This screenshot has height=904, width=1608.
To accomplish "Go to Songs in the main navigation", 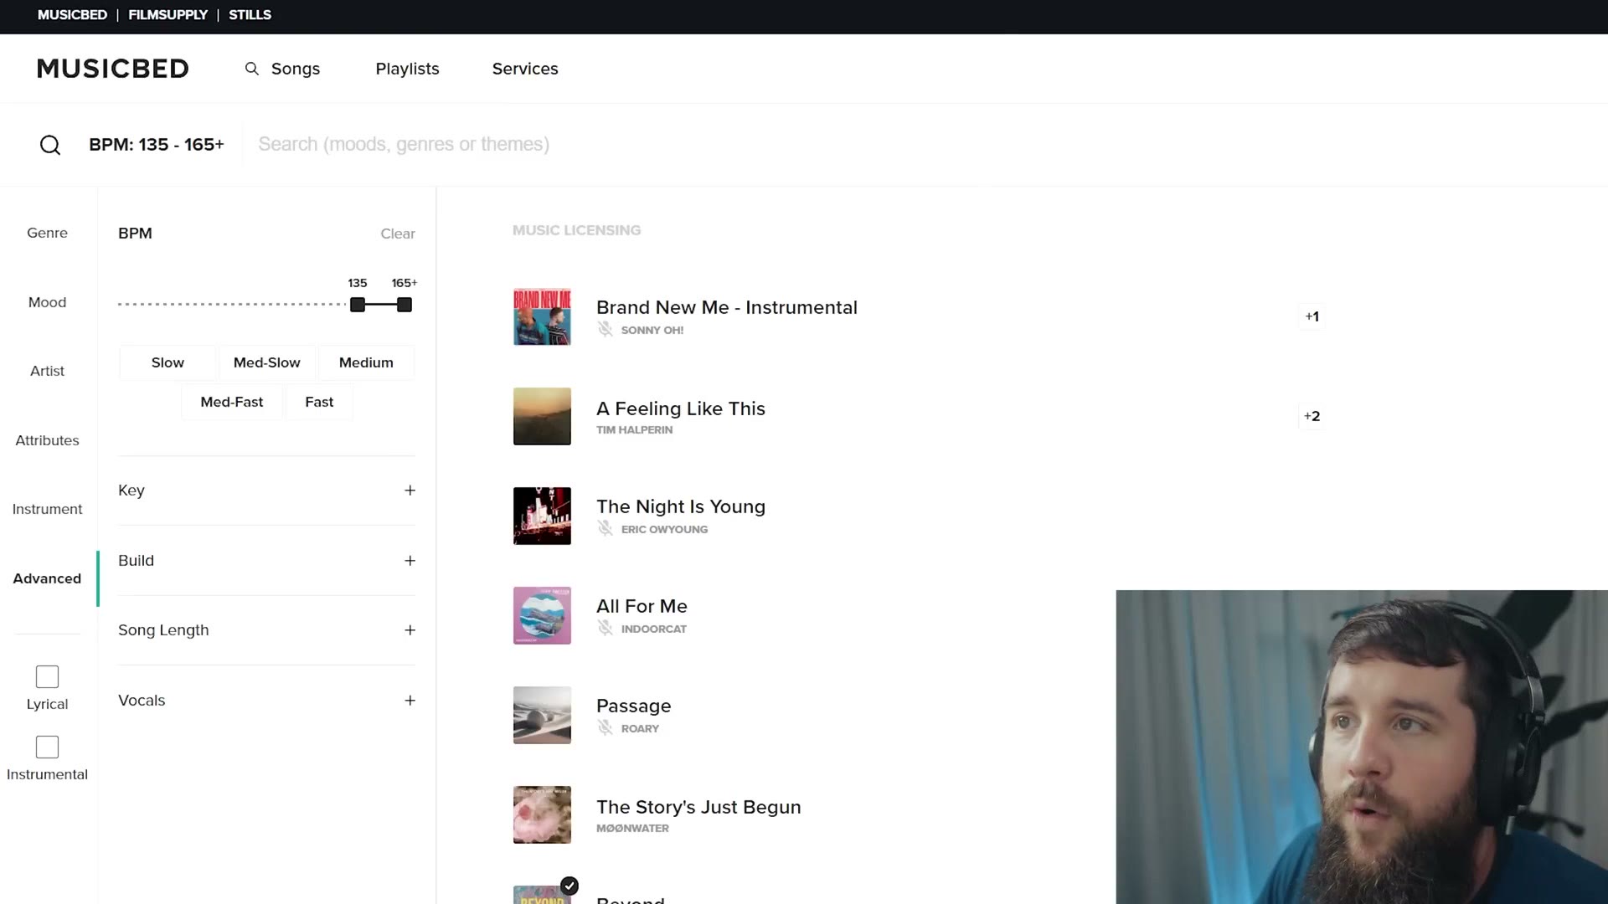I will coord(295,69).
